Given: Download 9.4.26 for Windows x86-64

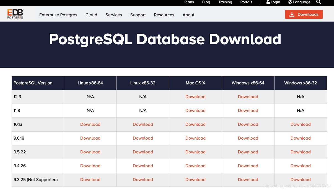Looking at the screenshot, I should [248, 166].
